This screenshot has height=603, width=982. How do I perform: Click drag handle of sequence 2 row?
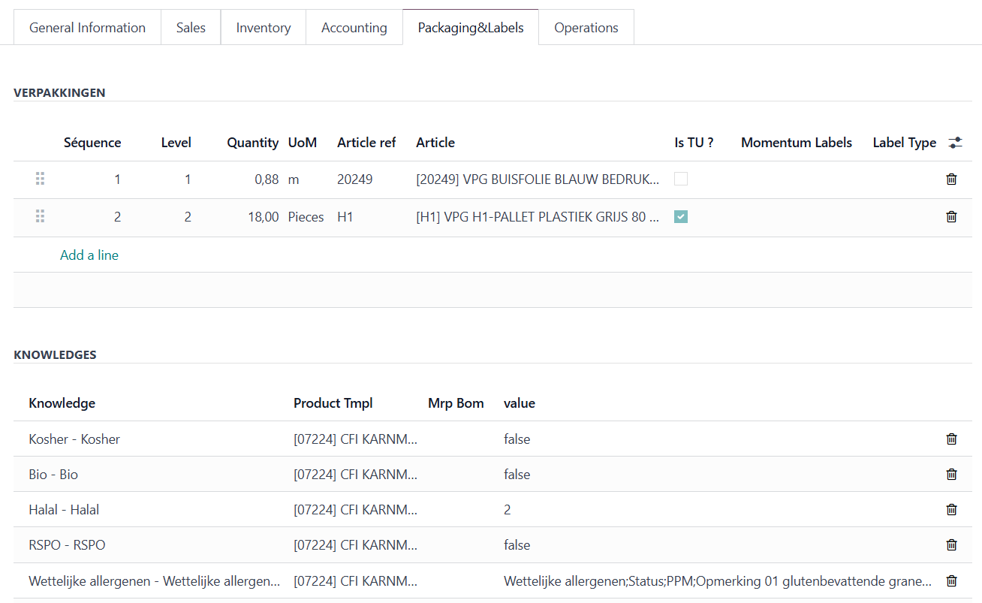(41, 217)
